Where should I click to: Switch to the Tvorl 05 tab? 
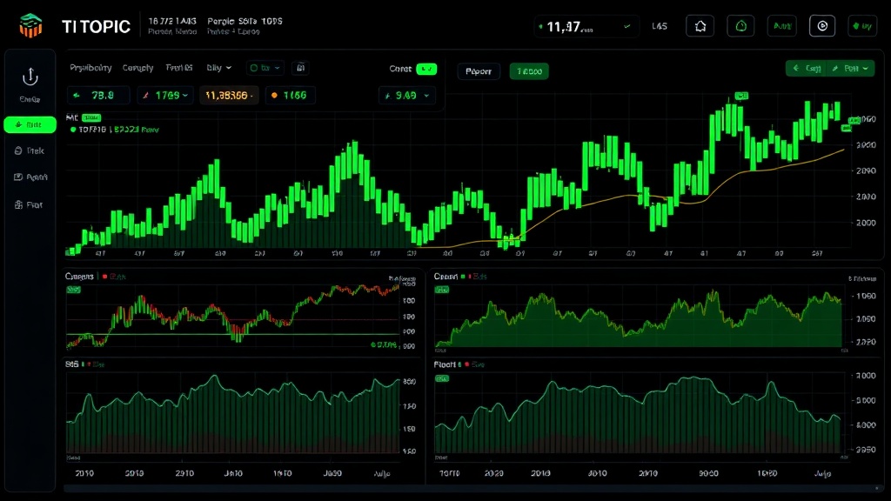(x=179, y=68)
